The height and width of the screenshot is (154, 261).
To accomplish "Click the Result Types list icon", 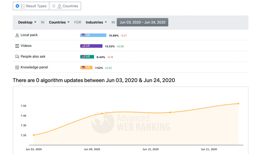I will click(23, 6).
